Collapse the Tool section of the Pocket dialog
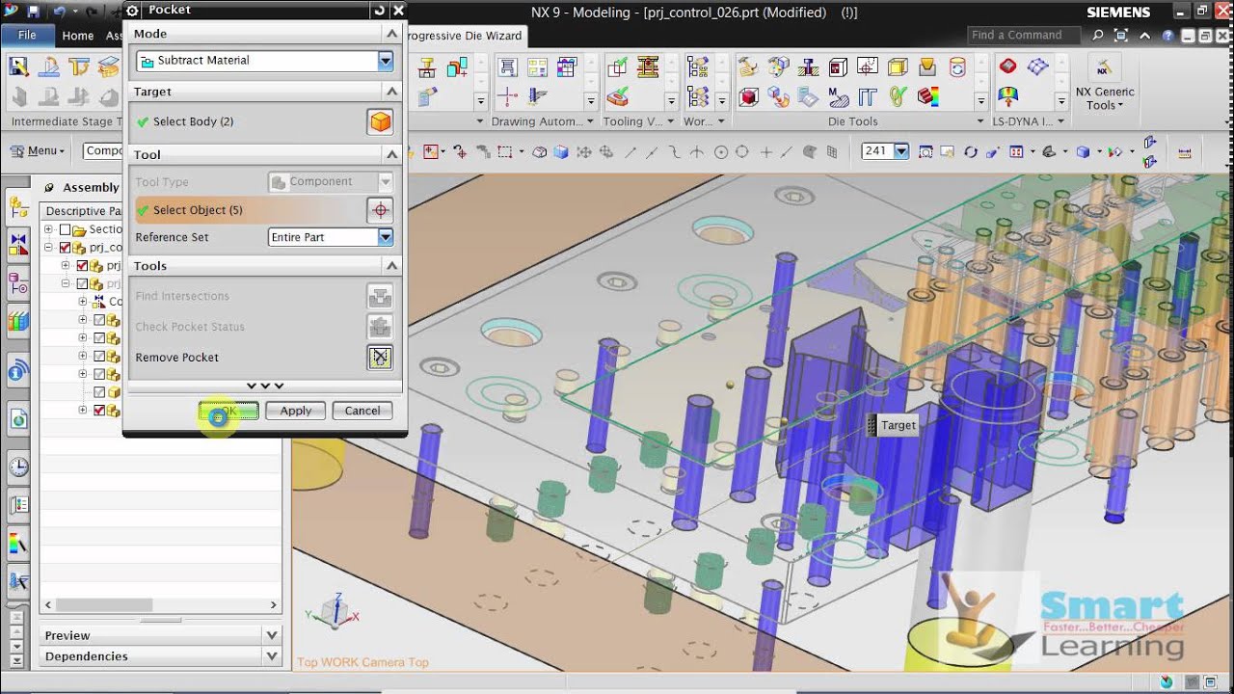1234x694 pixels. [391, 154]
